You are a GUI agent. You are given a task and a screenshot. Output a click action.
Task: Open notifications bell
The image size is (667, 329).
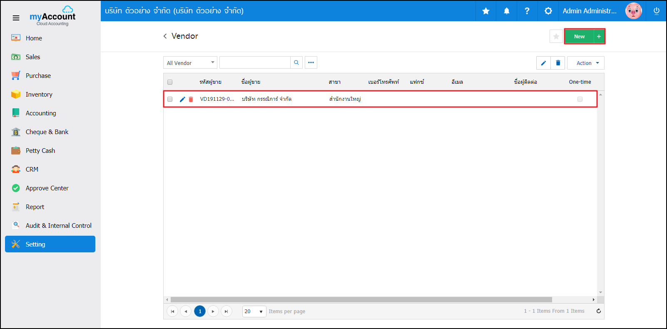[x=507, y=11]
